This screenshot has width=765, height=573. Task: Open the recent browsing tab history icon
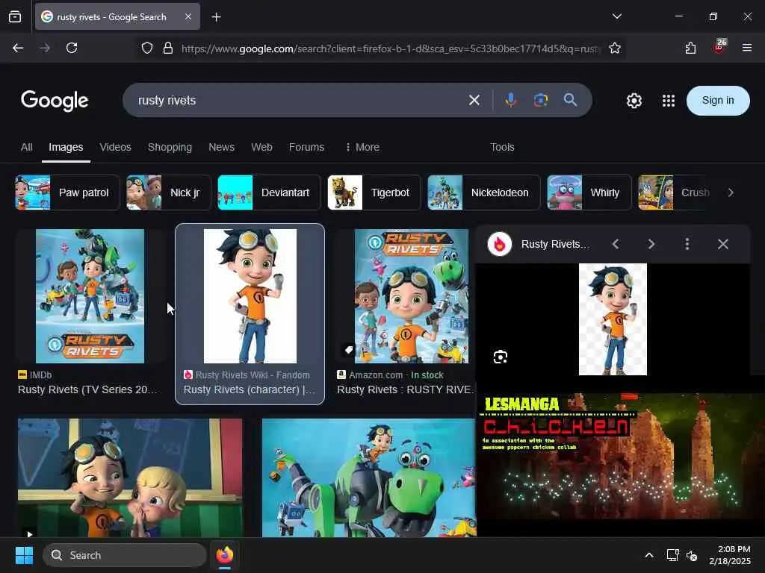15,16
